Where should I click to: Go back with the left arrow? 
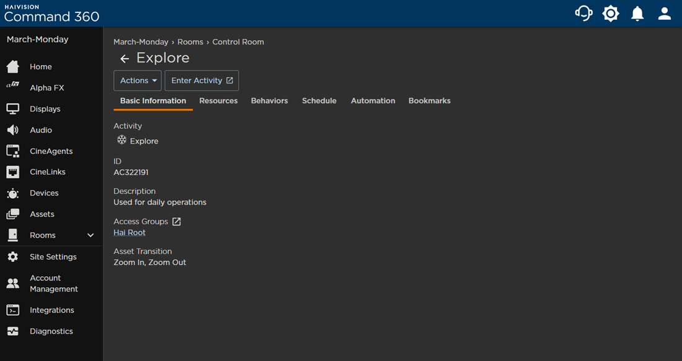click(125, 59)
